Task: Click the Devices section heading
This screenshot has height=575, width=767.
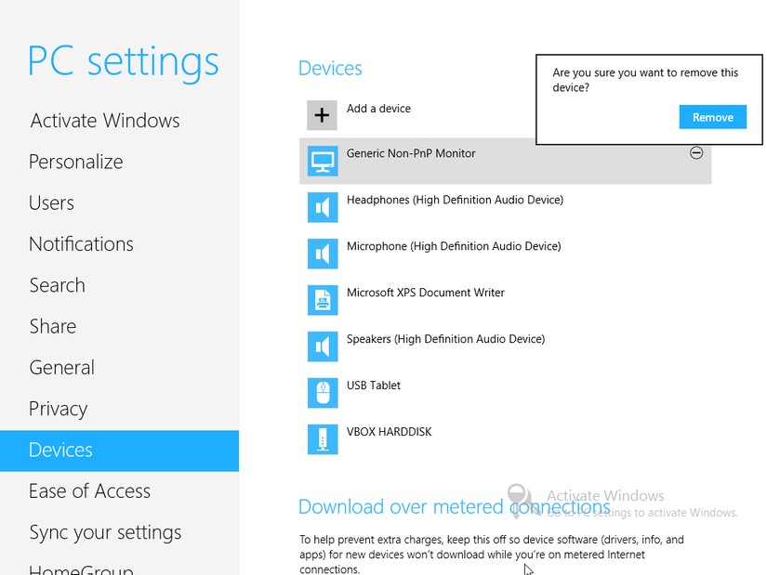Action: pos(330,69)
